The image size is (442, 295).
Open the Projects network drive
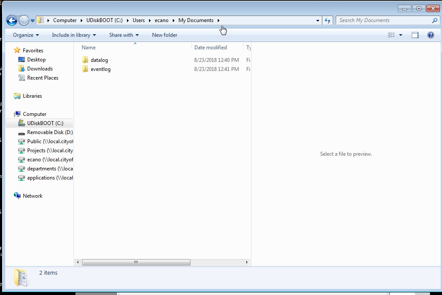(x=50, y=151)
